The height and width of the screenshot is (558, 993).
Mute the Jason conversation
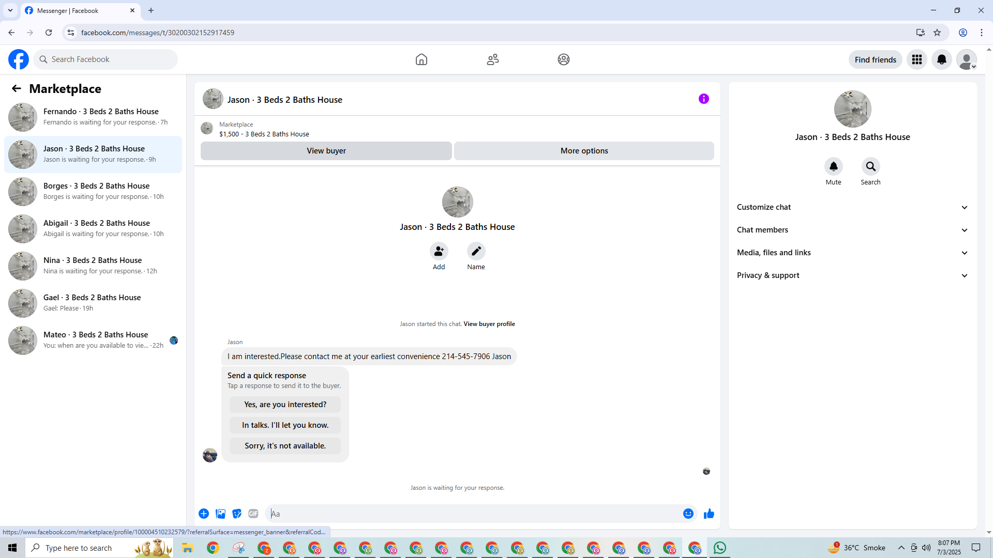(x=833, y=166)
